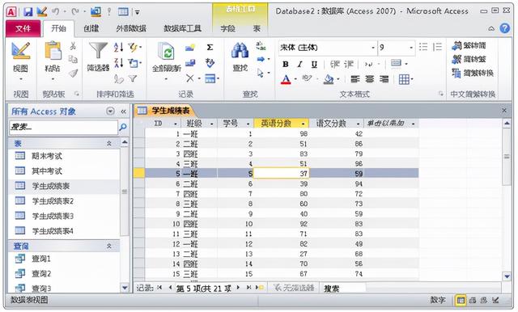This screenshot has width=518, height=312.
Task: Switch to the 字段 (Fields) tab
Action: [227, 28]
